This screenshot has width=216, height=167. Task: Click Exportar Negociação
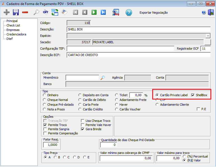154,13
